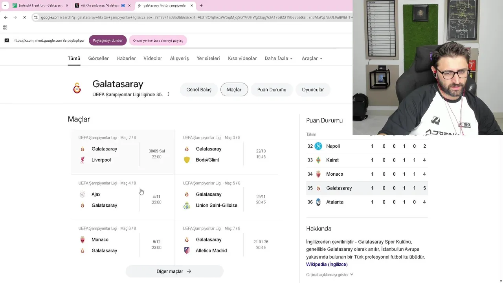Switch to Kısa videolar results
503x283 pixels.
point(242,58)
